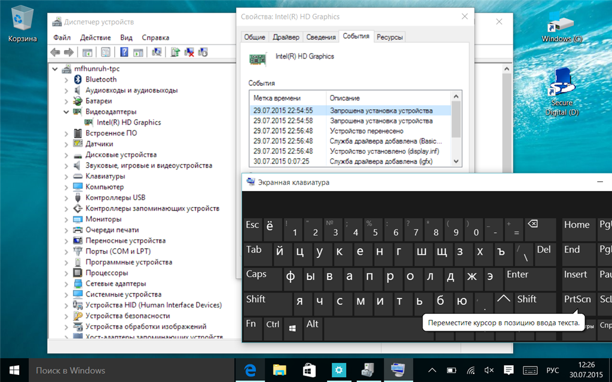The image size is (612, 382).
Task: Select the Очереди печати printer icon
Action: click(78, 230)
